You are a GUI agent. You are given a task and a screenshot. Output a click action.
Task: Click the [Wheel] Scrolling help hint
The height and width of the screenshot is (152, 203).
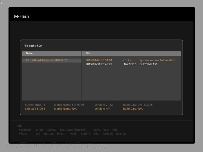point(114,134)
